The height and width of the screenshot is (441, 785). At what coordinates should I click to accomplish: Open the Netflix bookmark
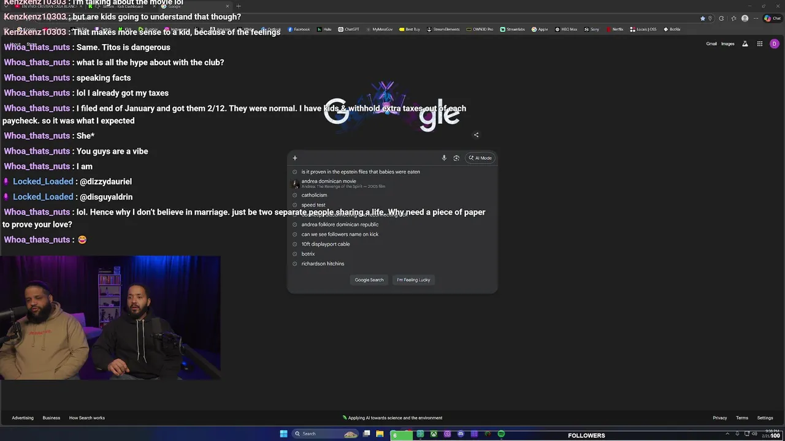click(x=615, y=29)
